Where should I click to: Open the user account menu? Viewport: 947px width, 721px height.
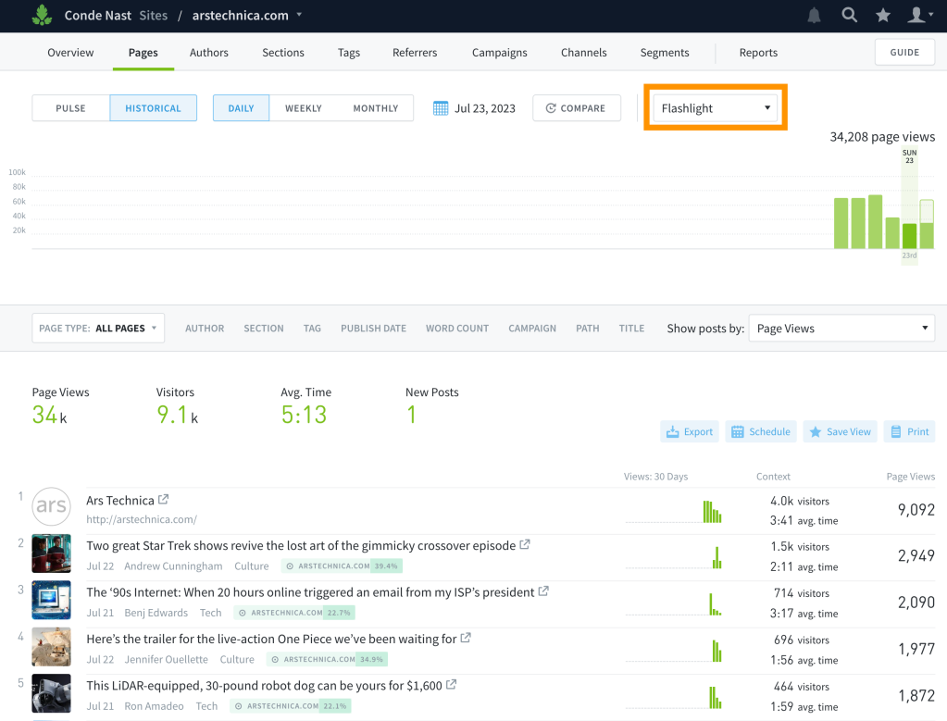point(919,15)
